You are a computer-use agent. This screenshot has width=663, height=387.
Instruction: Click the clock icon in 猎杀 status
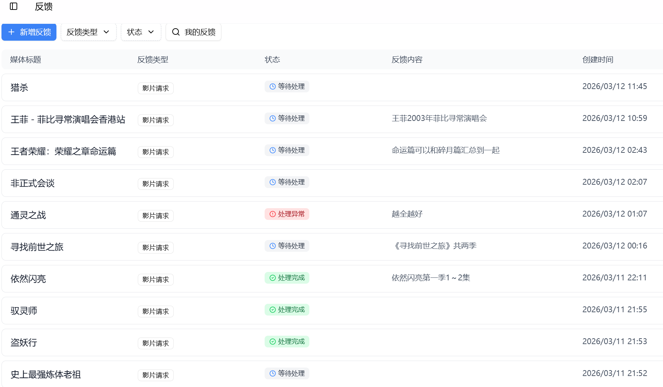coord(273,86)
